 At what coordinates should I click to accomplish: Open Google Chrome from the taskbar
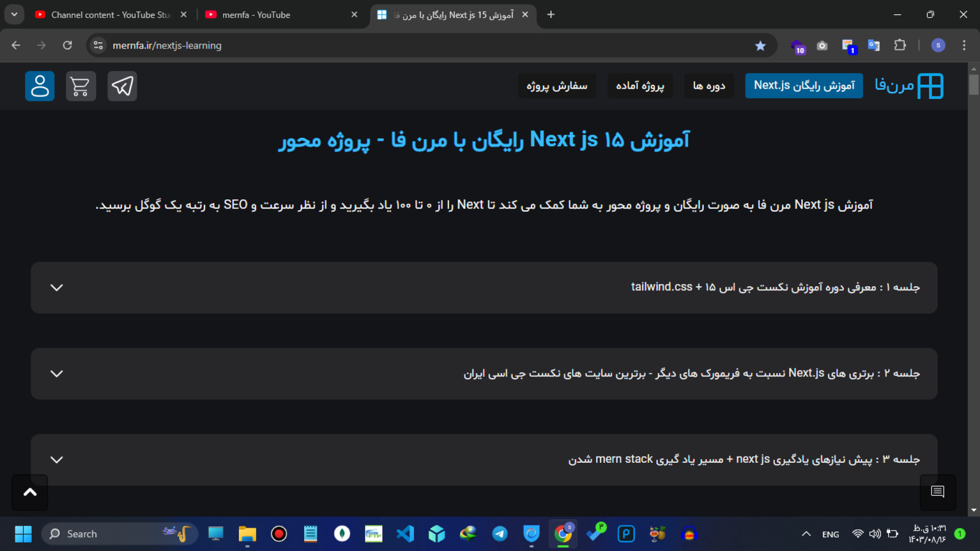[x=563, y=534]
